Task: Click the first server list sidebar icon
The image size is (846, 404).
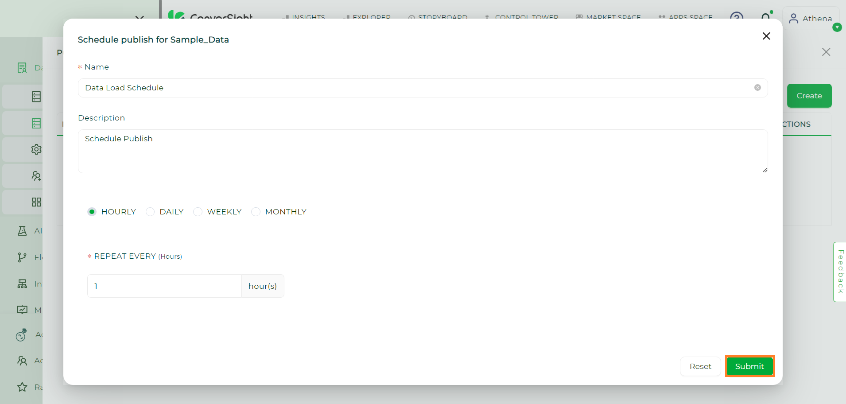Action: pos(36,97)
